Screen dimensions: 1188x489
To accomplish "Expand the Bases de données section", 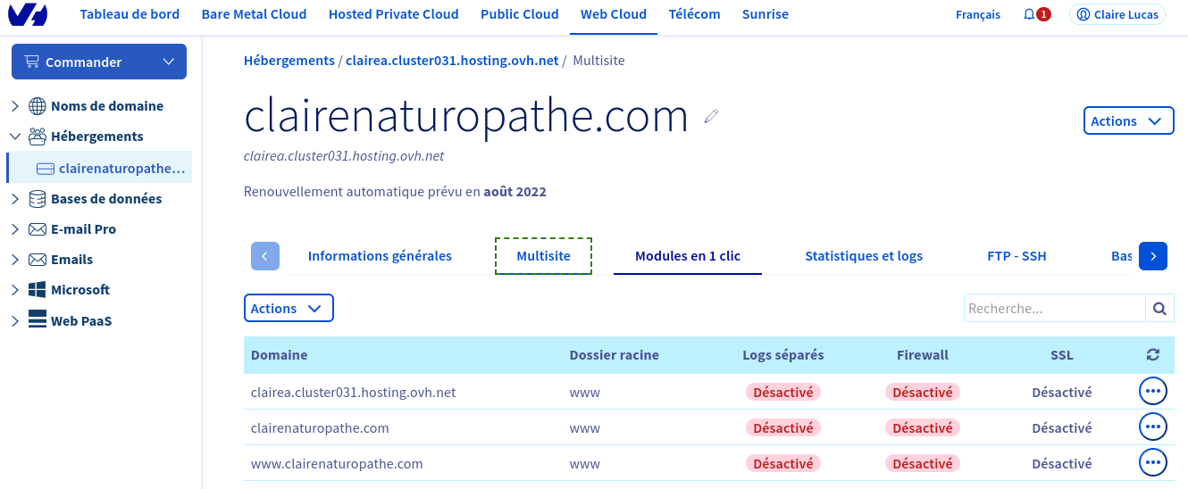I will tap(15, 199).
